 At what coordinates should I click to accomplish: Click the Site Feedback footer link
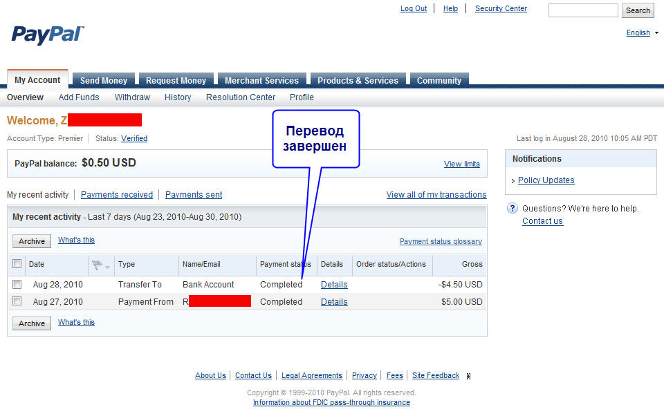coord(436,375)
